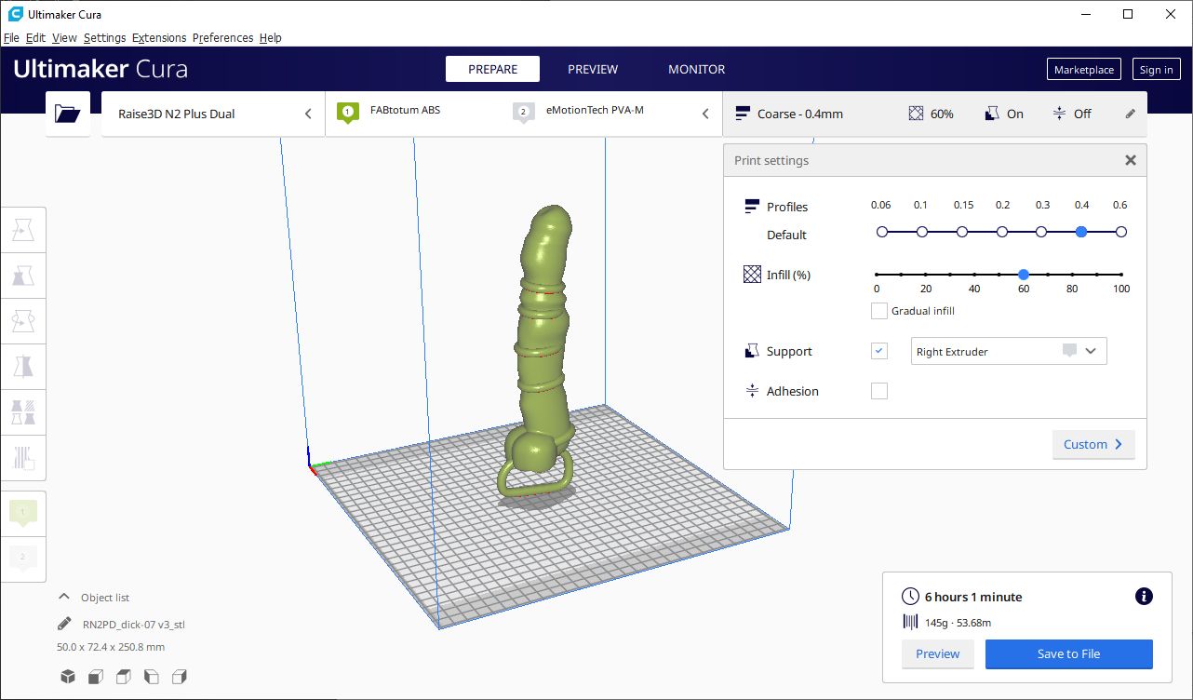Image resolution: width=1193 pixels, height=700 pixels.
Task: Select the 0.2 profile point
Action: click(x=1002, y=232)
